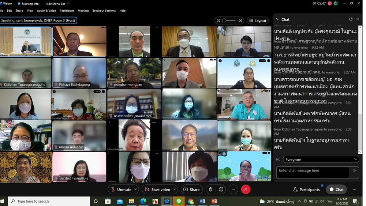The height and width of the screenshot is (206, 366).
Task: Open more options three-dots in meeting controls
Action: click(234, 190)
